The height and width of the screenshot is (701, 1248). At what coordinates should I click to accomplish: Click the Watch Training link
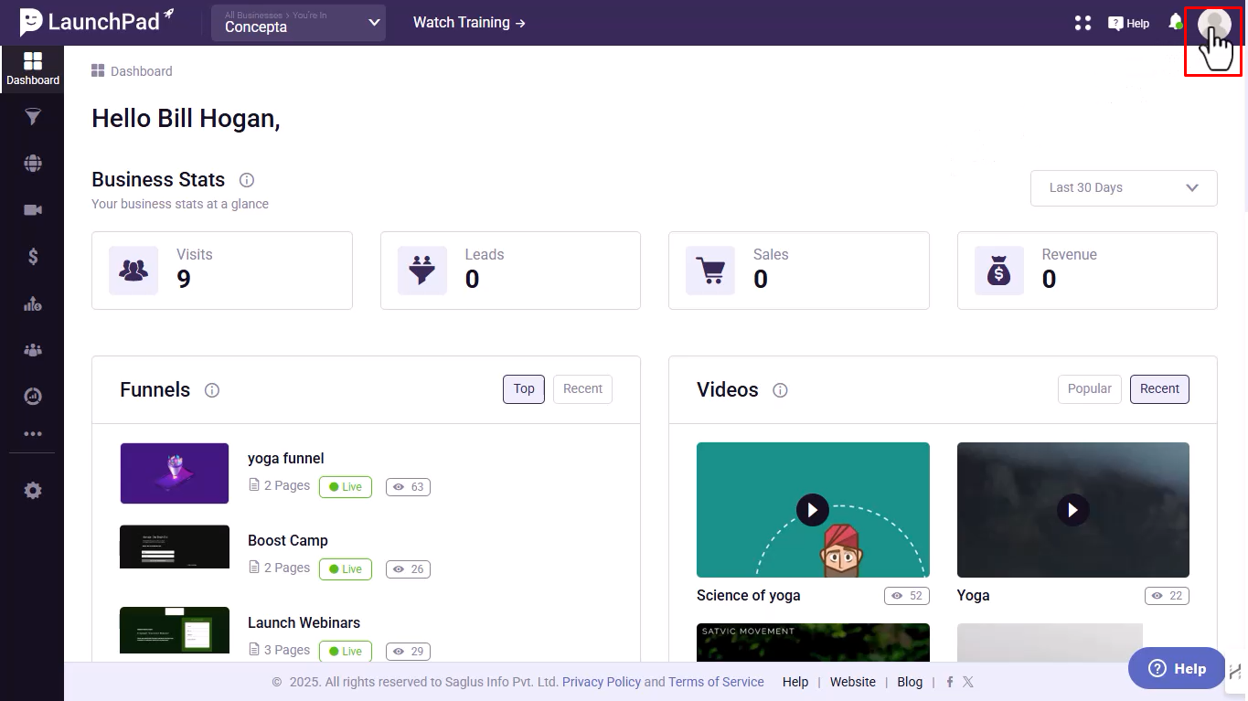[469, 23]
